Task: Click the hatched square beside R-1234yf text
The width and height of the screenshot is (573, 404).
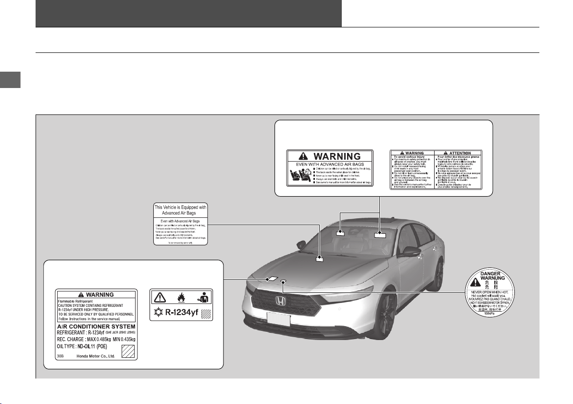Action: pos(206,314)
